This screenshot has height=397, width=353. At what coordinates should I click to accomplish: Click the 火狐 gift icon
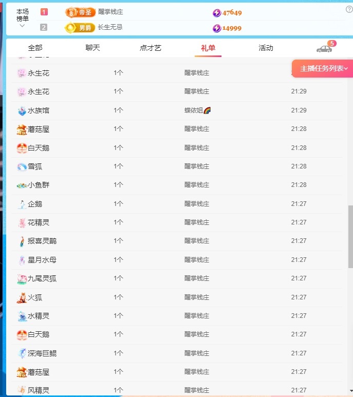click(22, 297)
